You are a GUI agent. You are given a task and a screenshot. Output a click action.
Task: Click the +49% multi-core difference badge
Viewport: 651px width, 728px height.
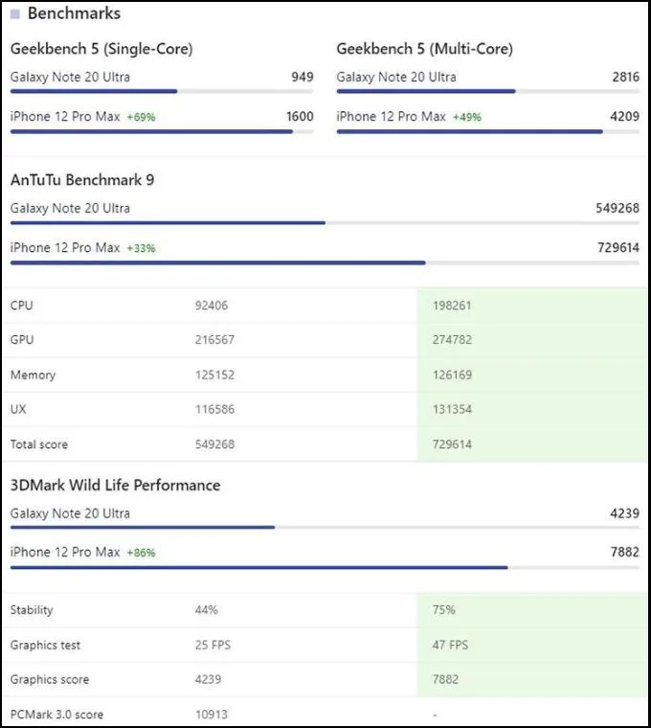pyautogui.click(x=467, y=117)
